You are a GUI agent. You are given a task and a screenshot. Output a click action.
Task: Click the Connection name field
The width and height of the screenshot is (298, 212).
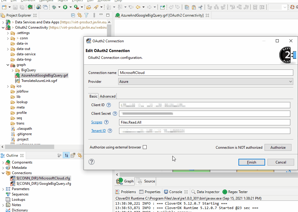coord(206,73)
